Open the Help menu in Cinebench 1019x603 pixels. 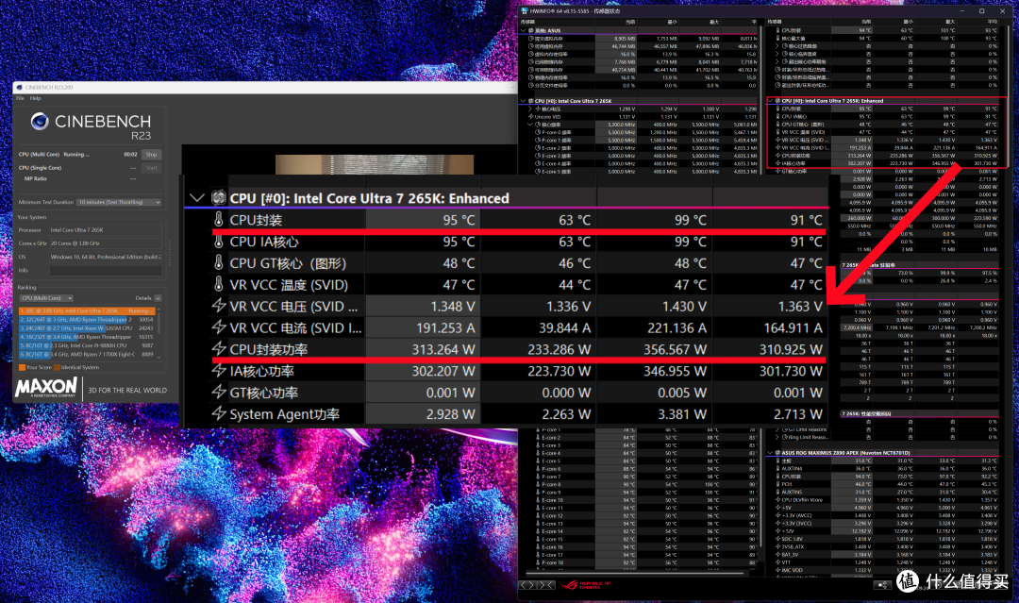35,98
